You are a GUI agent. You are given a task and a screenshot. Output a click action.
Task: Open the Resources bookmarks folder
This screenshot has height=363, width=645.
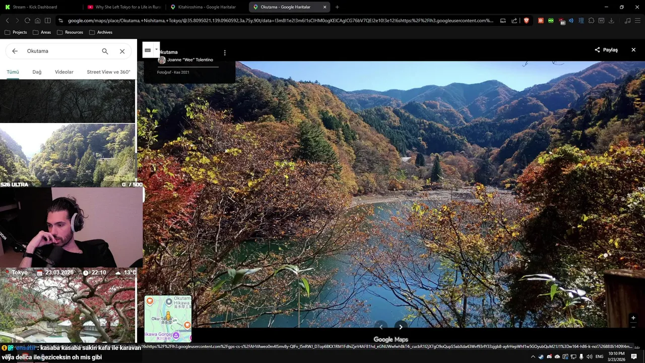(x=70, y=32)
